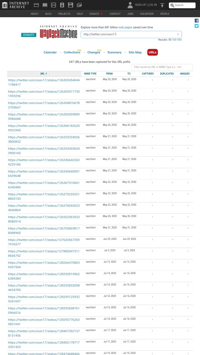Clear the Wayback URL field with X
The image size is (200, 355).
(x=178, y=34)
